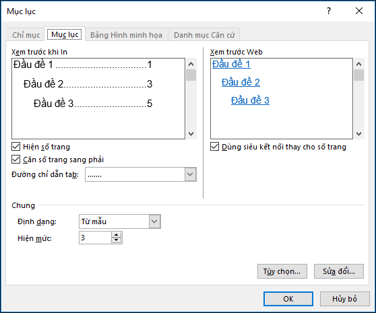Click the Đầu đề 2 web preview link
This screenshot has height=313, width=376.
coord(241,82)
